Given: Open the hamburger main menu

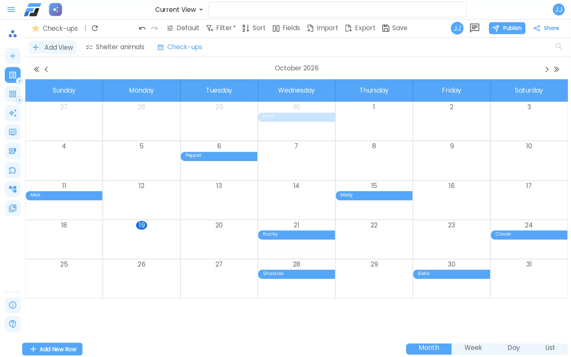Looking at the screenshot, I should [11, 10].
